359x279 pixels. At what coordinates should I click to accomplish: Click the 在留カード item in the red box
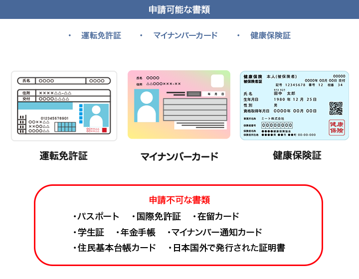pos(218,217)
